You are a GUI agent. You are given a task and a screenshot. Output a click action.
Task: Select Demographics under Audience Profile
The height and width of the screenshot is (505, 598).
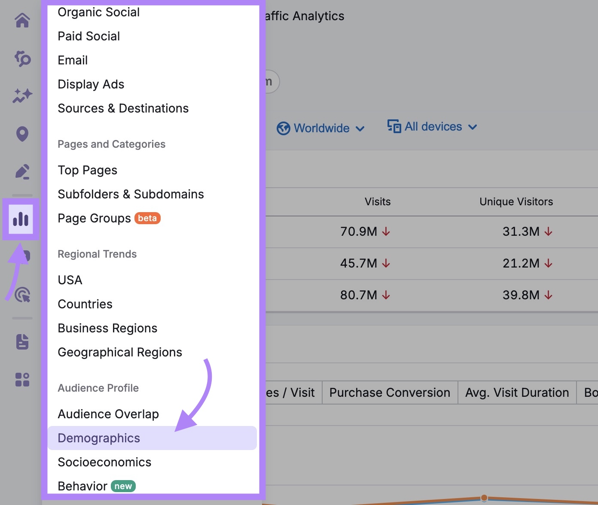pyautogui.click(x=98, y=438)
